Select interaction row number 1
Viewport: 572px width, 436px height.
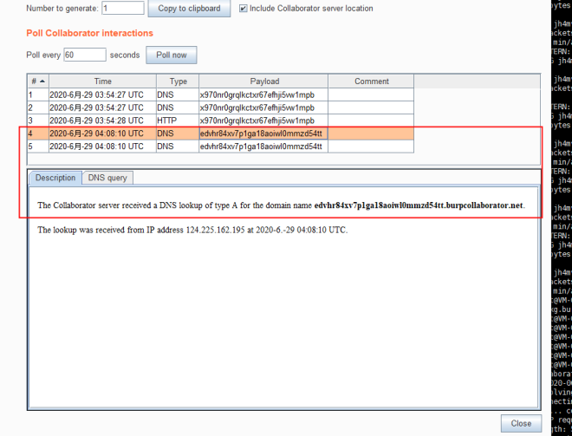[173, 94]
